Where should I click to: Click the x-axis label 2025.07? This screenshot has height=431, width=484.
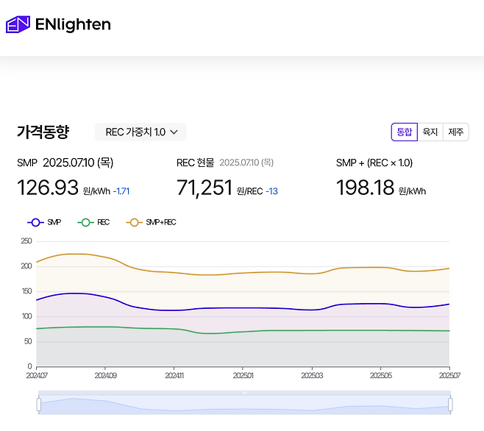(449, 375)
